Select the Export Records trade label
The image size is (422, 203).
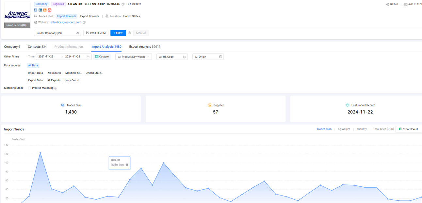(x=89, y=16)
